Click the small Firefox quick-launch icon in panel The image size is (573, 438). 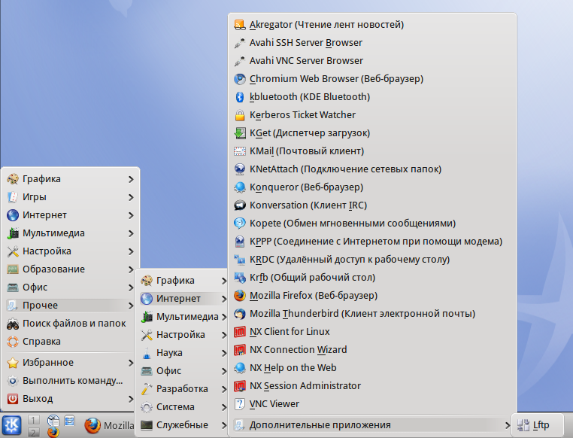[x=53, y=432]
